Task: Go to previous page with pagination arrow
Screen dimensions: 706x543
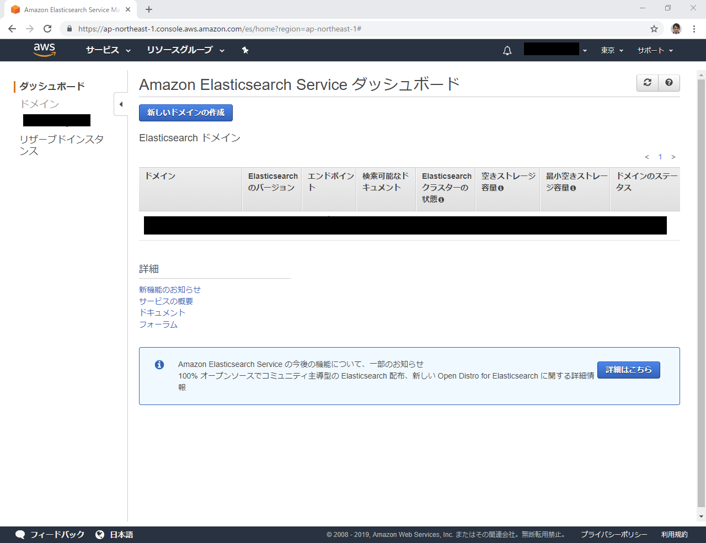Action: (647, 157)
